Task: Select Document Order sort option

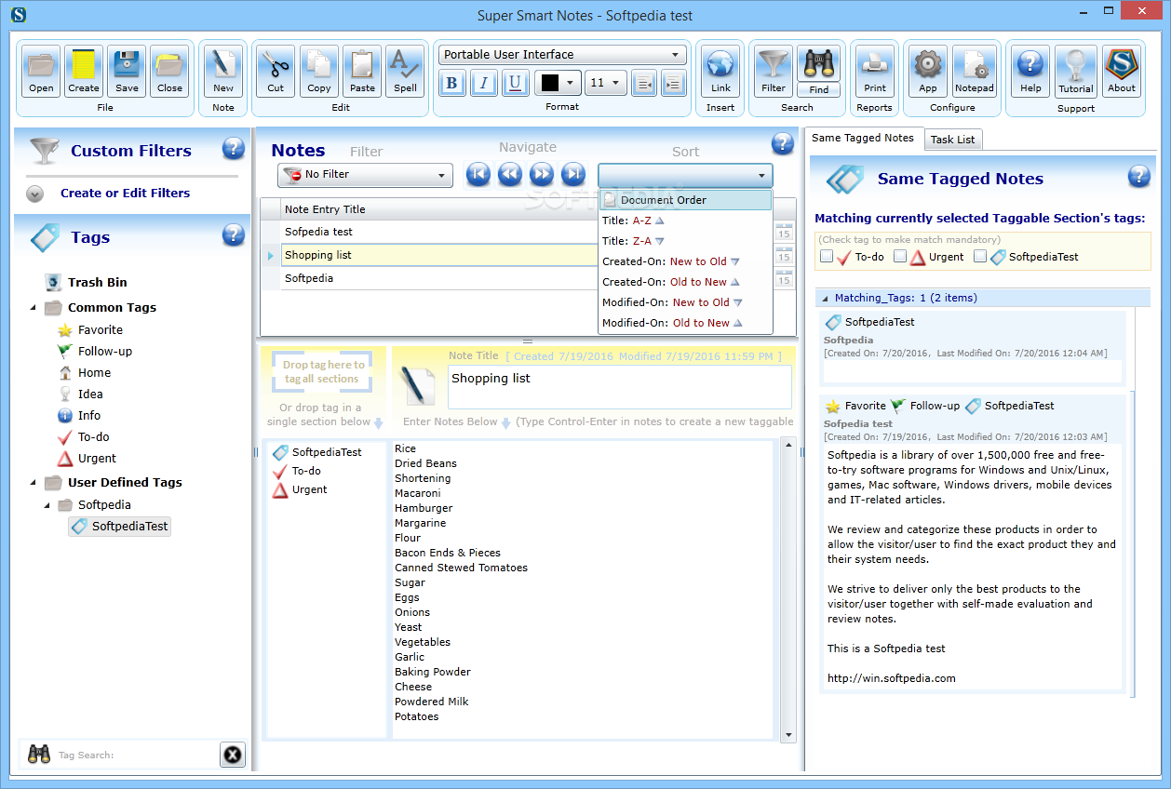Action: 685,200
